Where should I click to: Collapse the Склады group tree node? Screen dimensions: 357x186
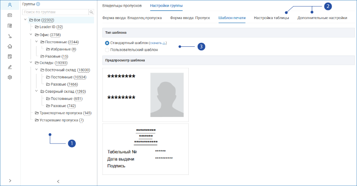click(x=31, y=62)
